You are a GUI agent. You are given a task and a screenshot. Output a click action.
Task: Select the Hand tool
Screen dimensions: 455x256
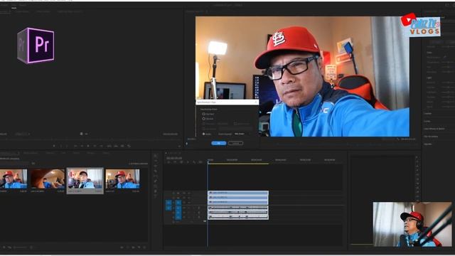[155, 191]
